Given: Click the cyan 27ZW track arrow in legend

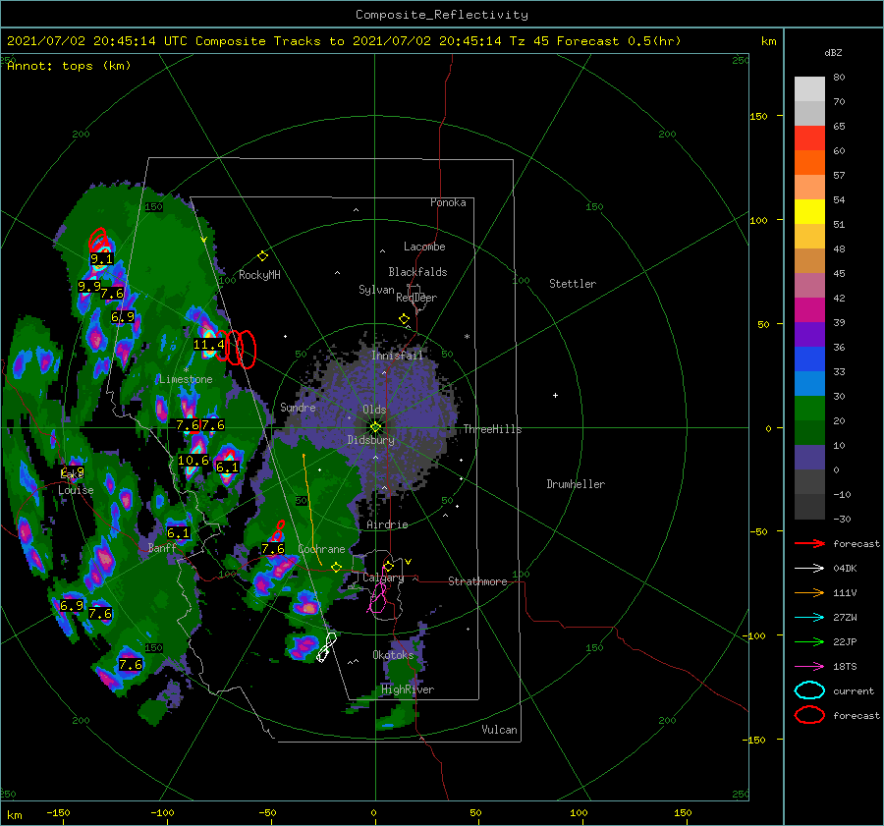Looking at the screenshot, I should click(809, 618).
